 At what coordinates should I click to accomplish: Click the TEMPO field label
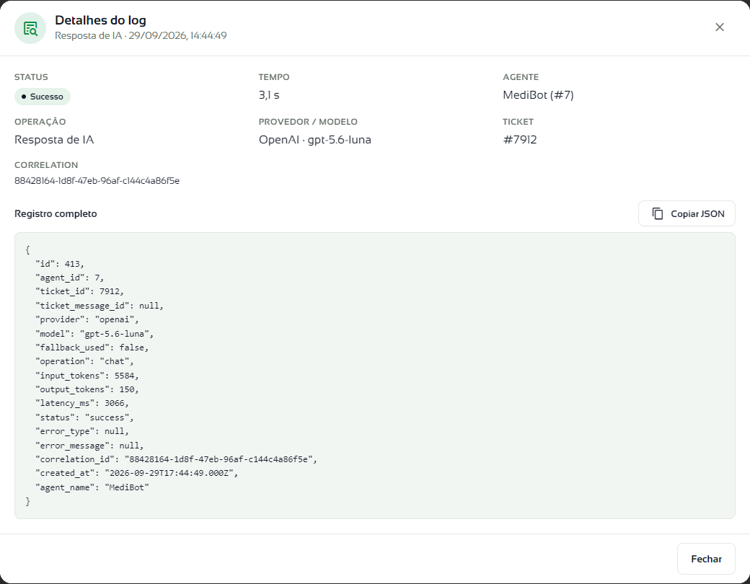[274, 77]
